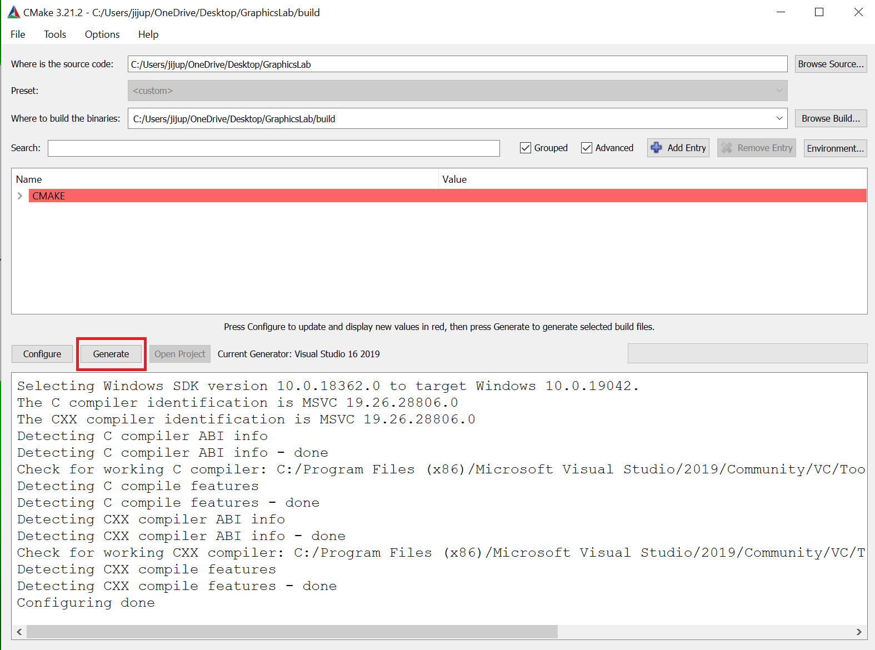Click the CMake logo icon in title bar

(14, 12)
